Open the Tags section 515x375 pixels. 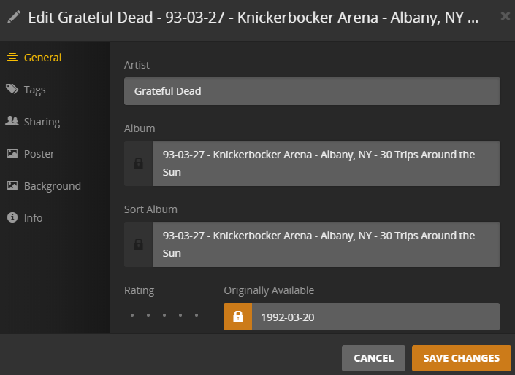(34, 90)
